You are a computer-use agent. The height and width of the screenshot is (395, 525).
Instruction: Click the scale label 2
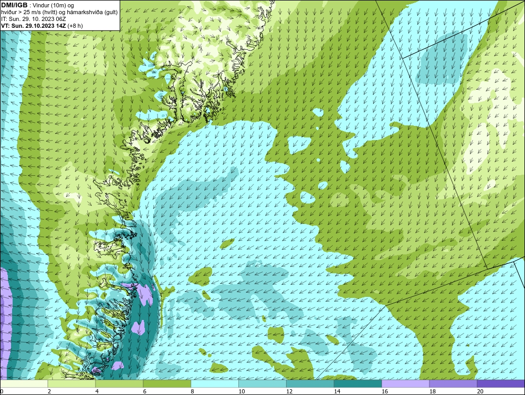[49, 391]
